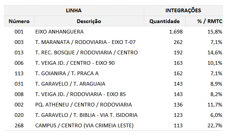Select the 1.698 quantity value
Screen dimensions: 234x137
click(176, 32)
